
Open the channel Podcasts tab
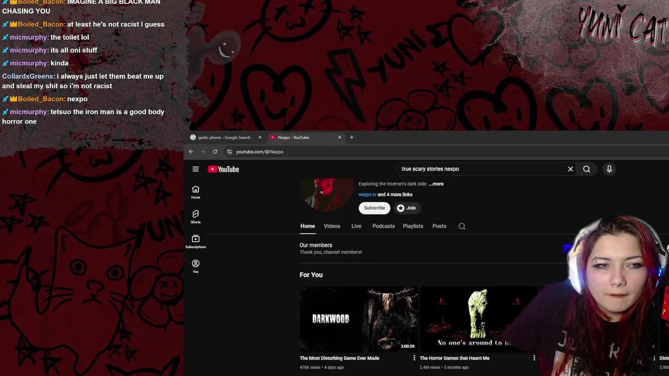[384, 226]
